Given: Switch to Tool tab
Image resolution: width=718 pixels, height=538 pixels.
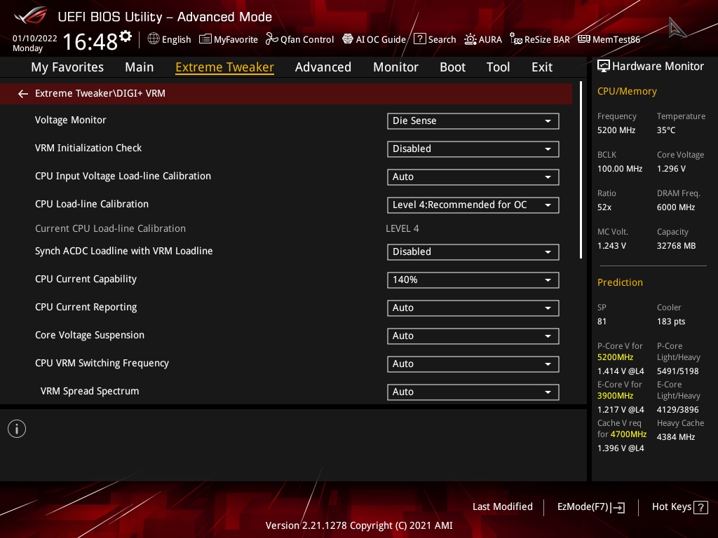Looking at the screenshot, I should 498,67.
